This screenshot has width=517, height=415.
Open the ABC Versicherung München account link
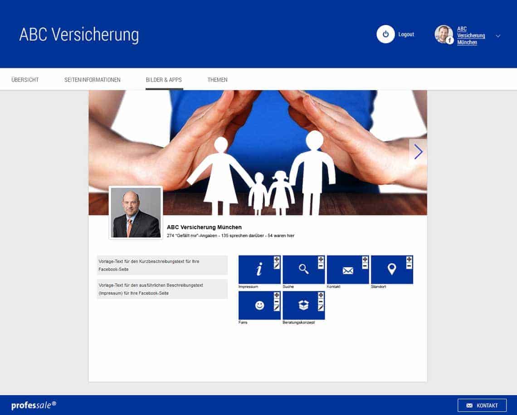tap(471, 36)
